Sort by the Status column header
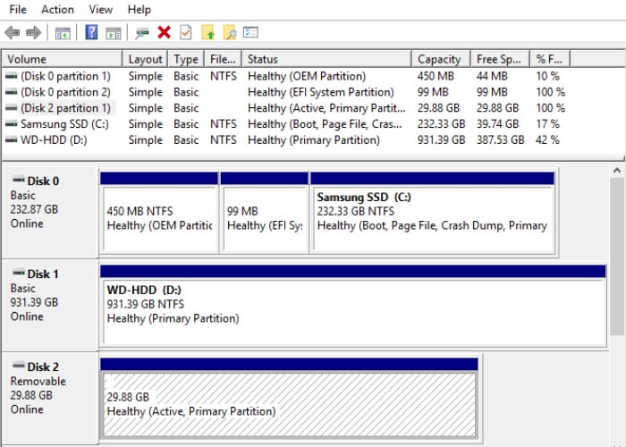The height and width of the screenshot is (447, 626). [x=263, y=59]
